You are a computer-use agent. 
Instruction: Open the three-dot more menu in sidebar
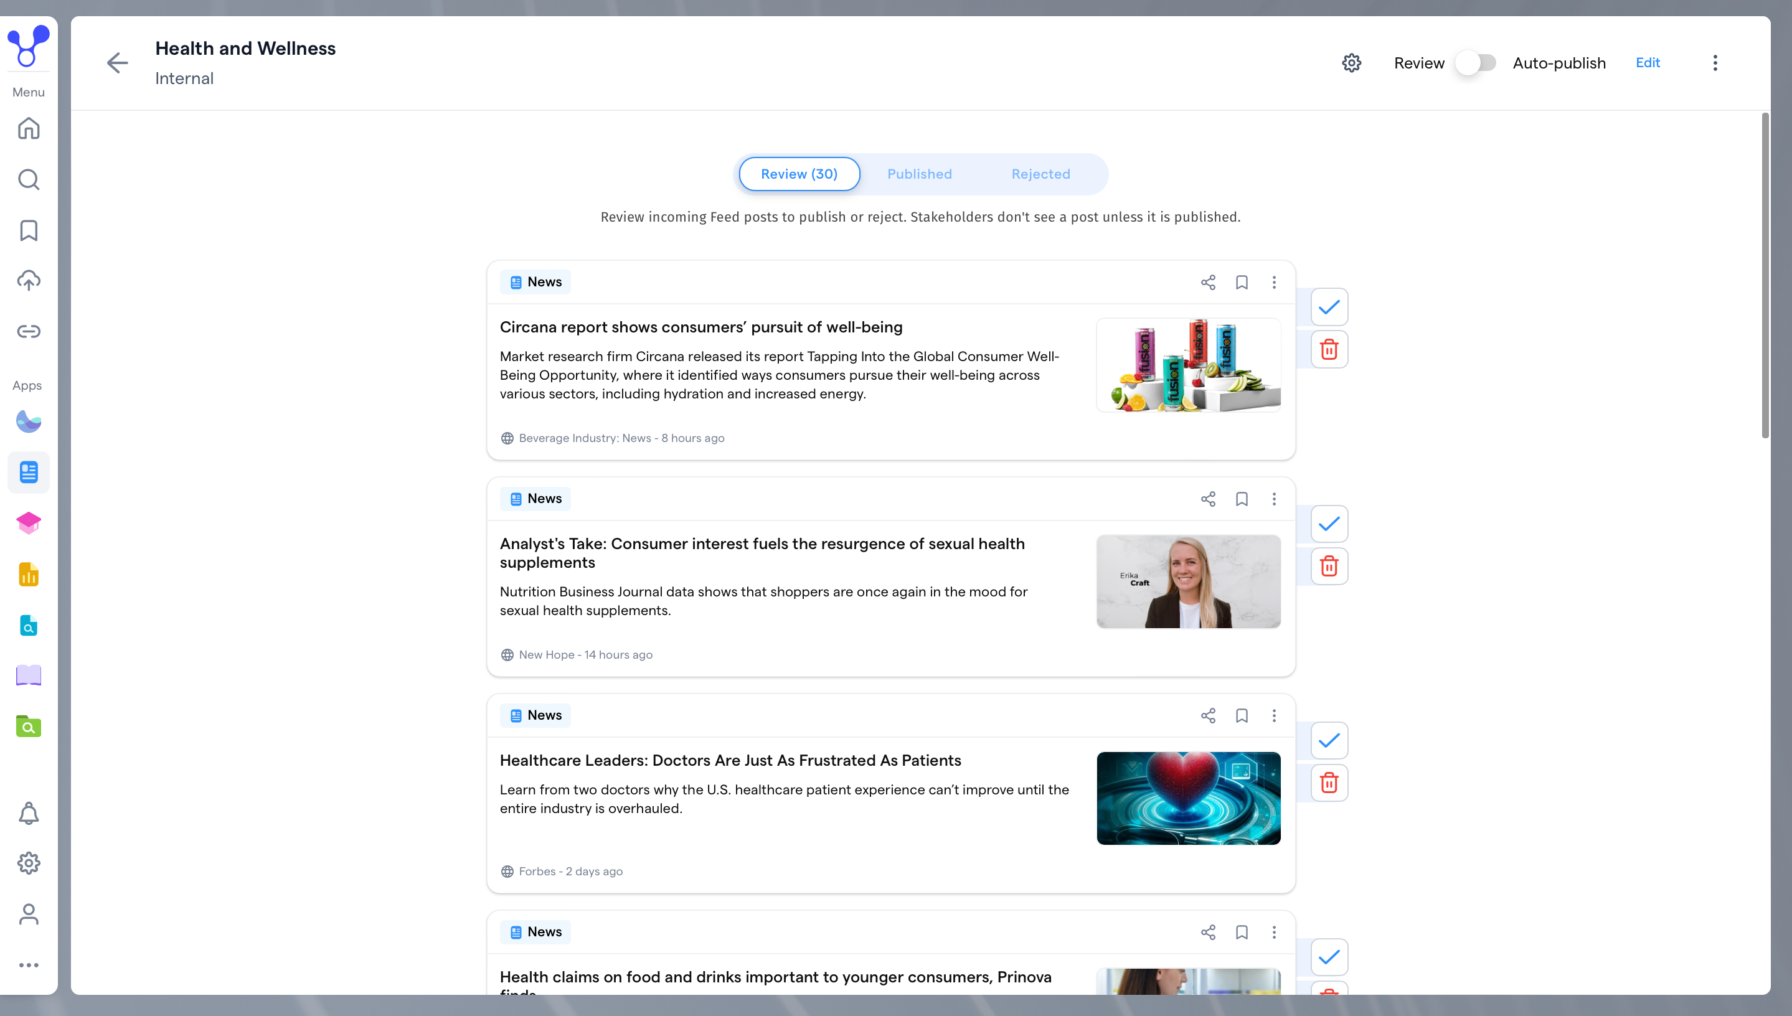click(29, 965)
